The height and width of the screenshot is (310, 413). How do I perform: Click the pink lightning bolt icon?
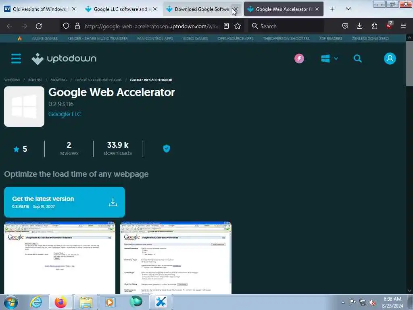(x=299, y=59)
